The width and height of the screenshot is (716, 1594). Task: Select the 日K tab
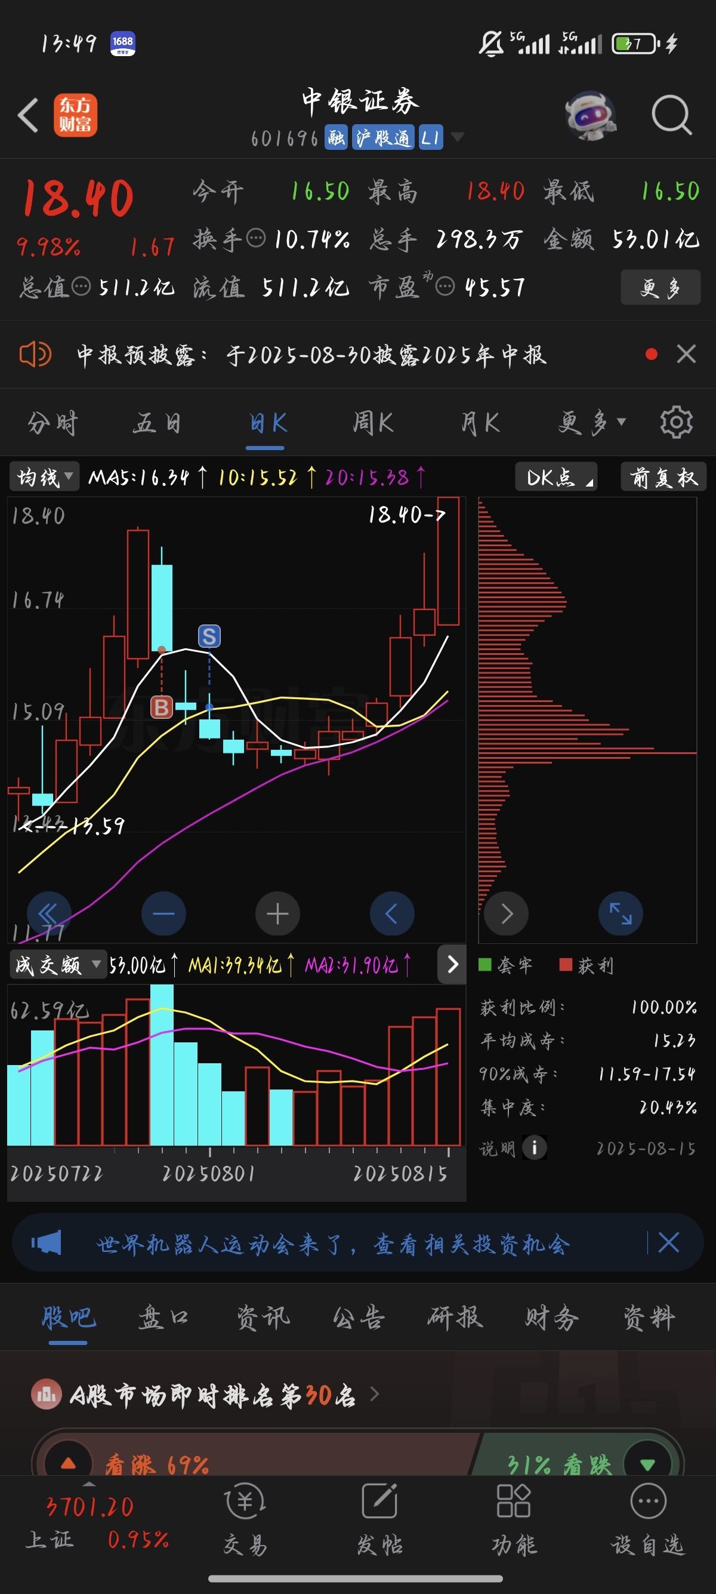click(x=268, y=423)
